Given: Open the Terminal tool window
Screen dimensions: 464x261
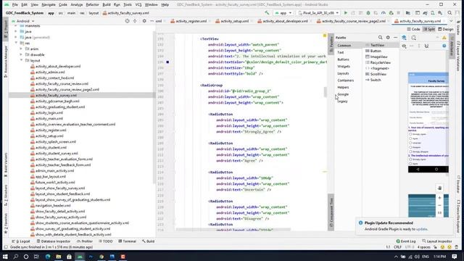Looking at the screenshot, I should point(127,241).
